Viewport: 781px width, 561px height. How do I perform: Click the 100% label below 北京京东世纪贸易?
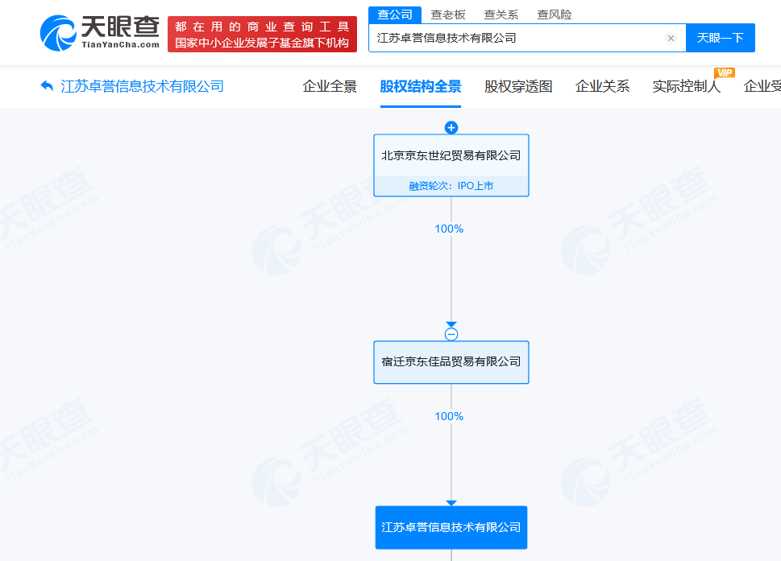coord(449,229)
